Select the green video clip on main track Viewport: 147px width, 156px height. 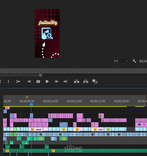click(15, 129)
